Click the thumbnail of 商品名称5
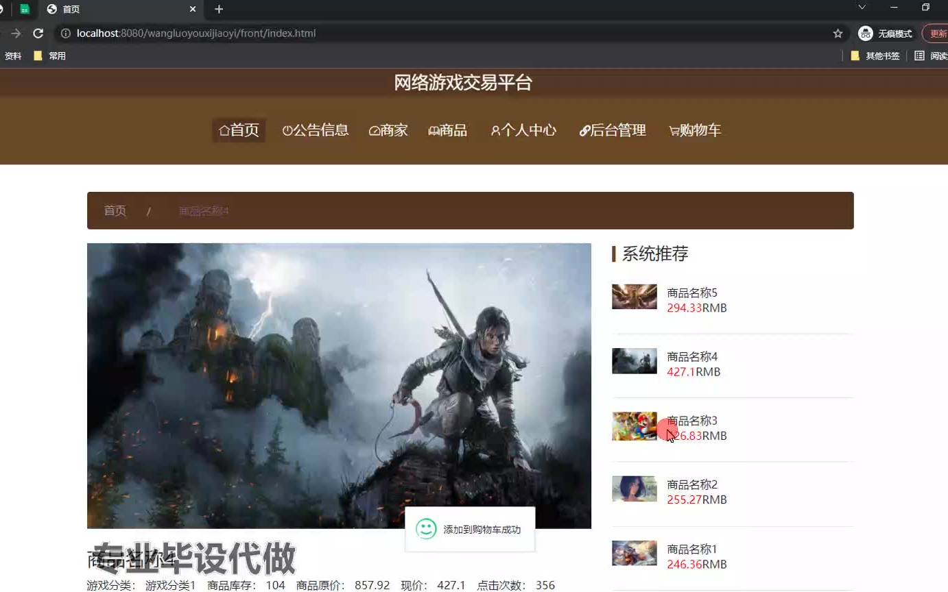This screenshot has width=948, height=592. (x=635, y=297)
